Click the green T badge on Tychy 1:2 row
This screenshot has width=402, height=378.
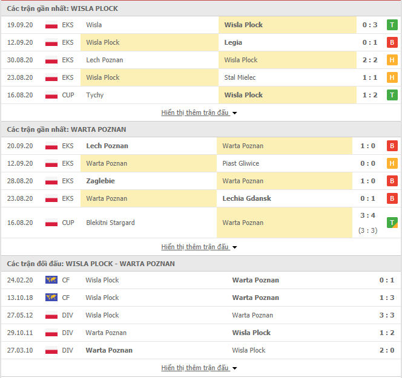pos(392,95)
